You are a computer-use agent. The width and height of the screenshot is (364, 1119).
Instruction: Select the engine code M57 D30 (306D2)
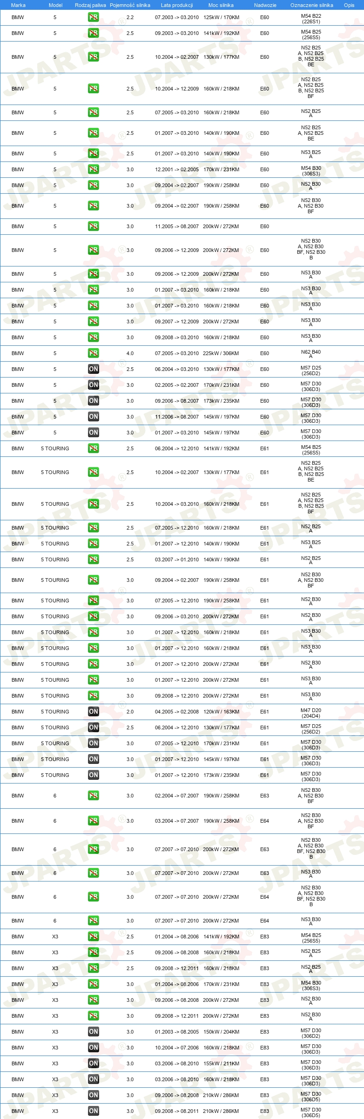click(x=311, y=1033)
